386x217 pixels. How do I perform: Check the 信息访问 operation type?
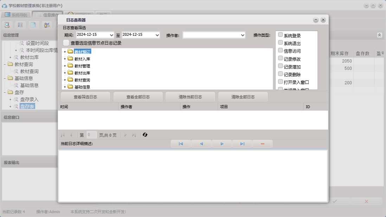pyautogui.click(x=280, y=50)
